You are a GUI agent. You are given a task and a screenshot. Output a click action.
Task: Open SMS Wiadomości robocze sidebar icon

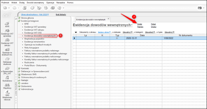tap(7, 92)
